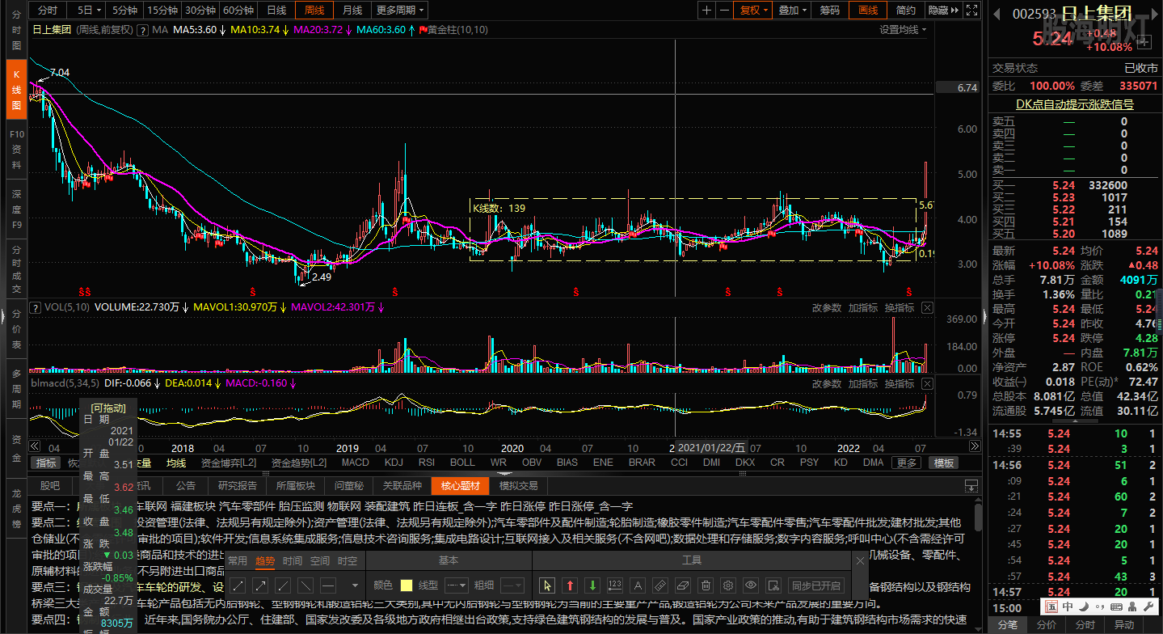Select the horizontal line drawing tool
The height and width of the screenshot is (634, 1163).
pos(329,585)
